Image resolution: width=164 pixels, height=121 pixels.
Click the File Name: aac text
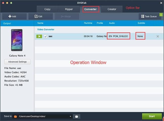click(13, 68)
